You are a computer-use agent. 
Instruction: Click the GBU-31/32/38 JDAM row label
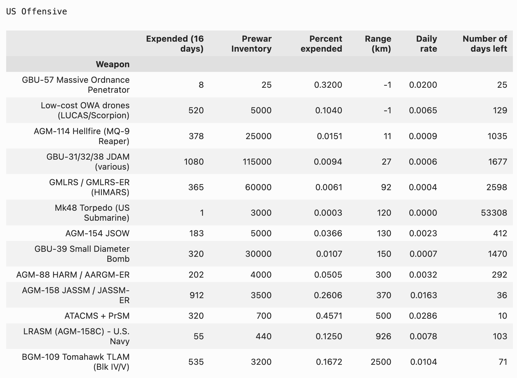(88, 162)
